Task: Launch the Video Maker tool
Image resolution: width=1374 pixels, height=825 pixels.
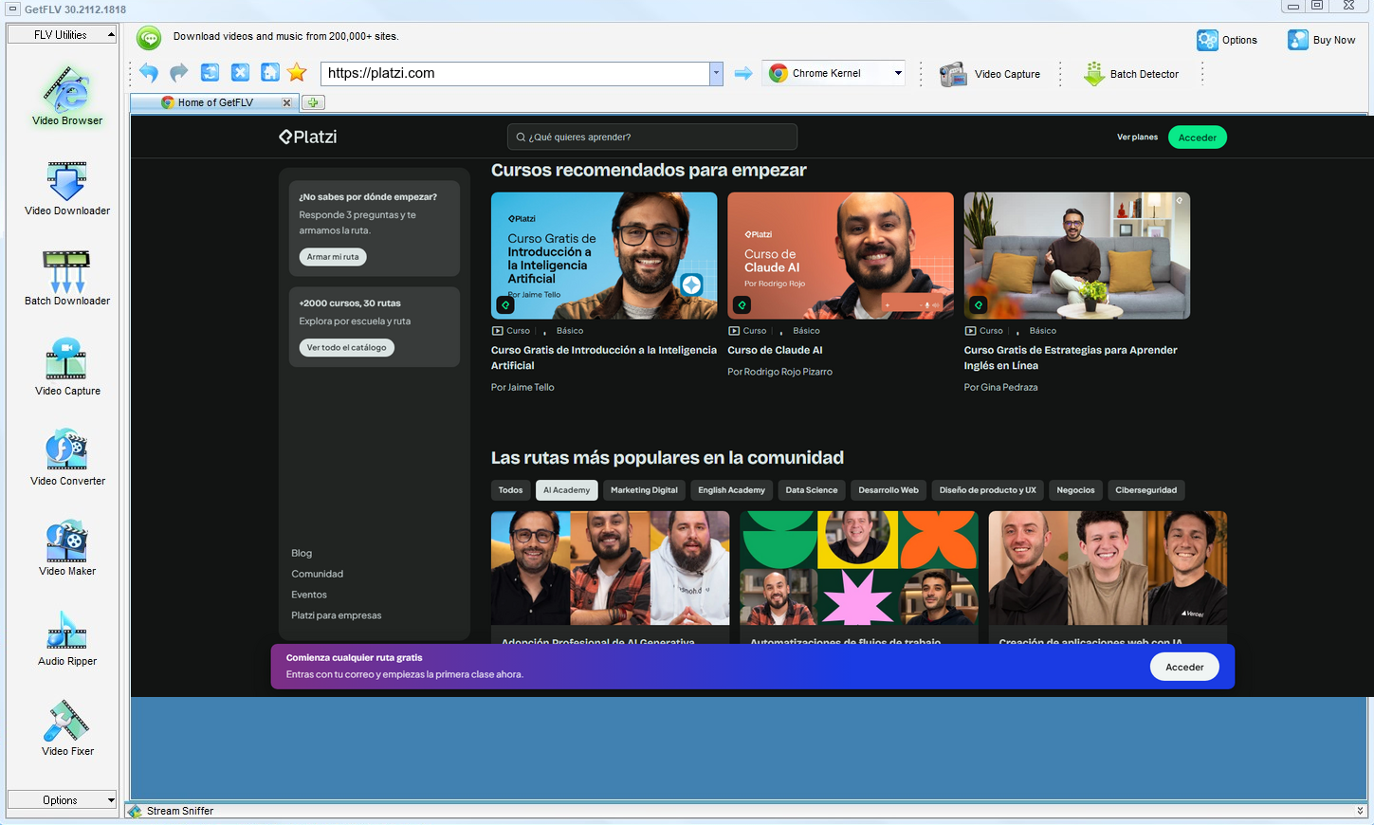Action: click(x=66, y=548)
